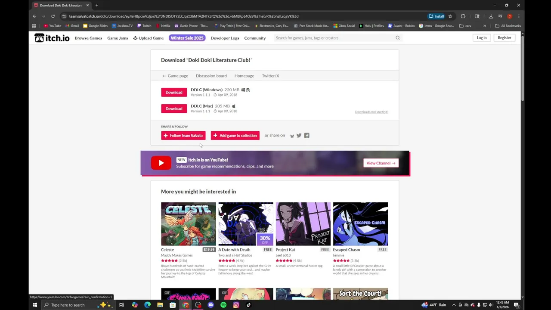Click Windows taskbar search box
The image size is (551, 310).
point(78,305)
